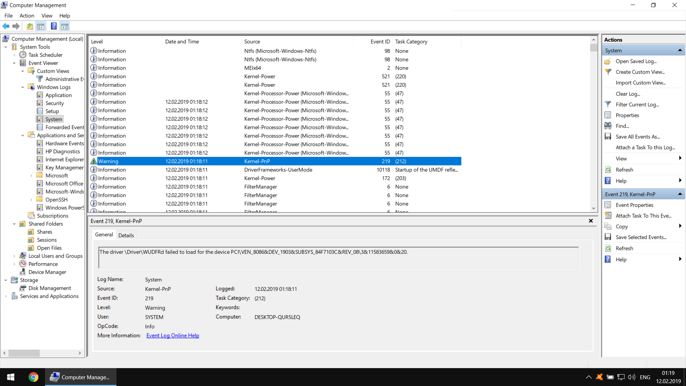Expand the View submenu arrow in Actions

click(680, 158)
